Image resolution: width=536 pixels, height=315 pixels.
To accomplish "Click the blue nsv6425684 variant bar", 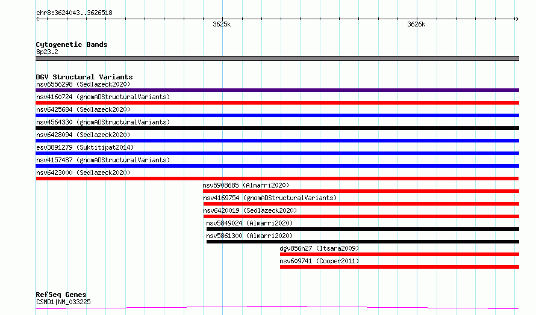I will (x=277, y=115).
